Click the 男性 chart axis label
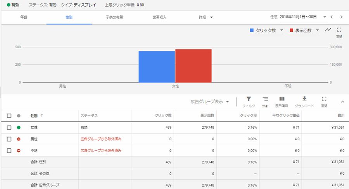 coord(62,86)
